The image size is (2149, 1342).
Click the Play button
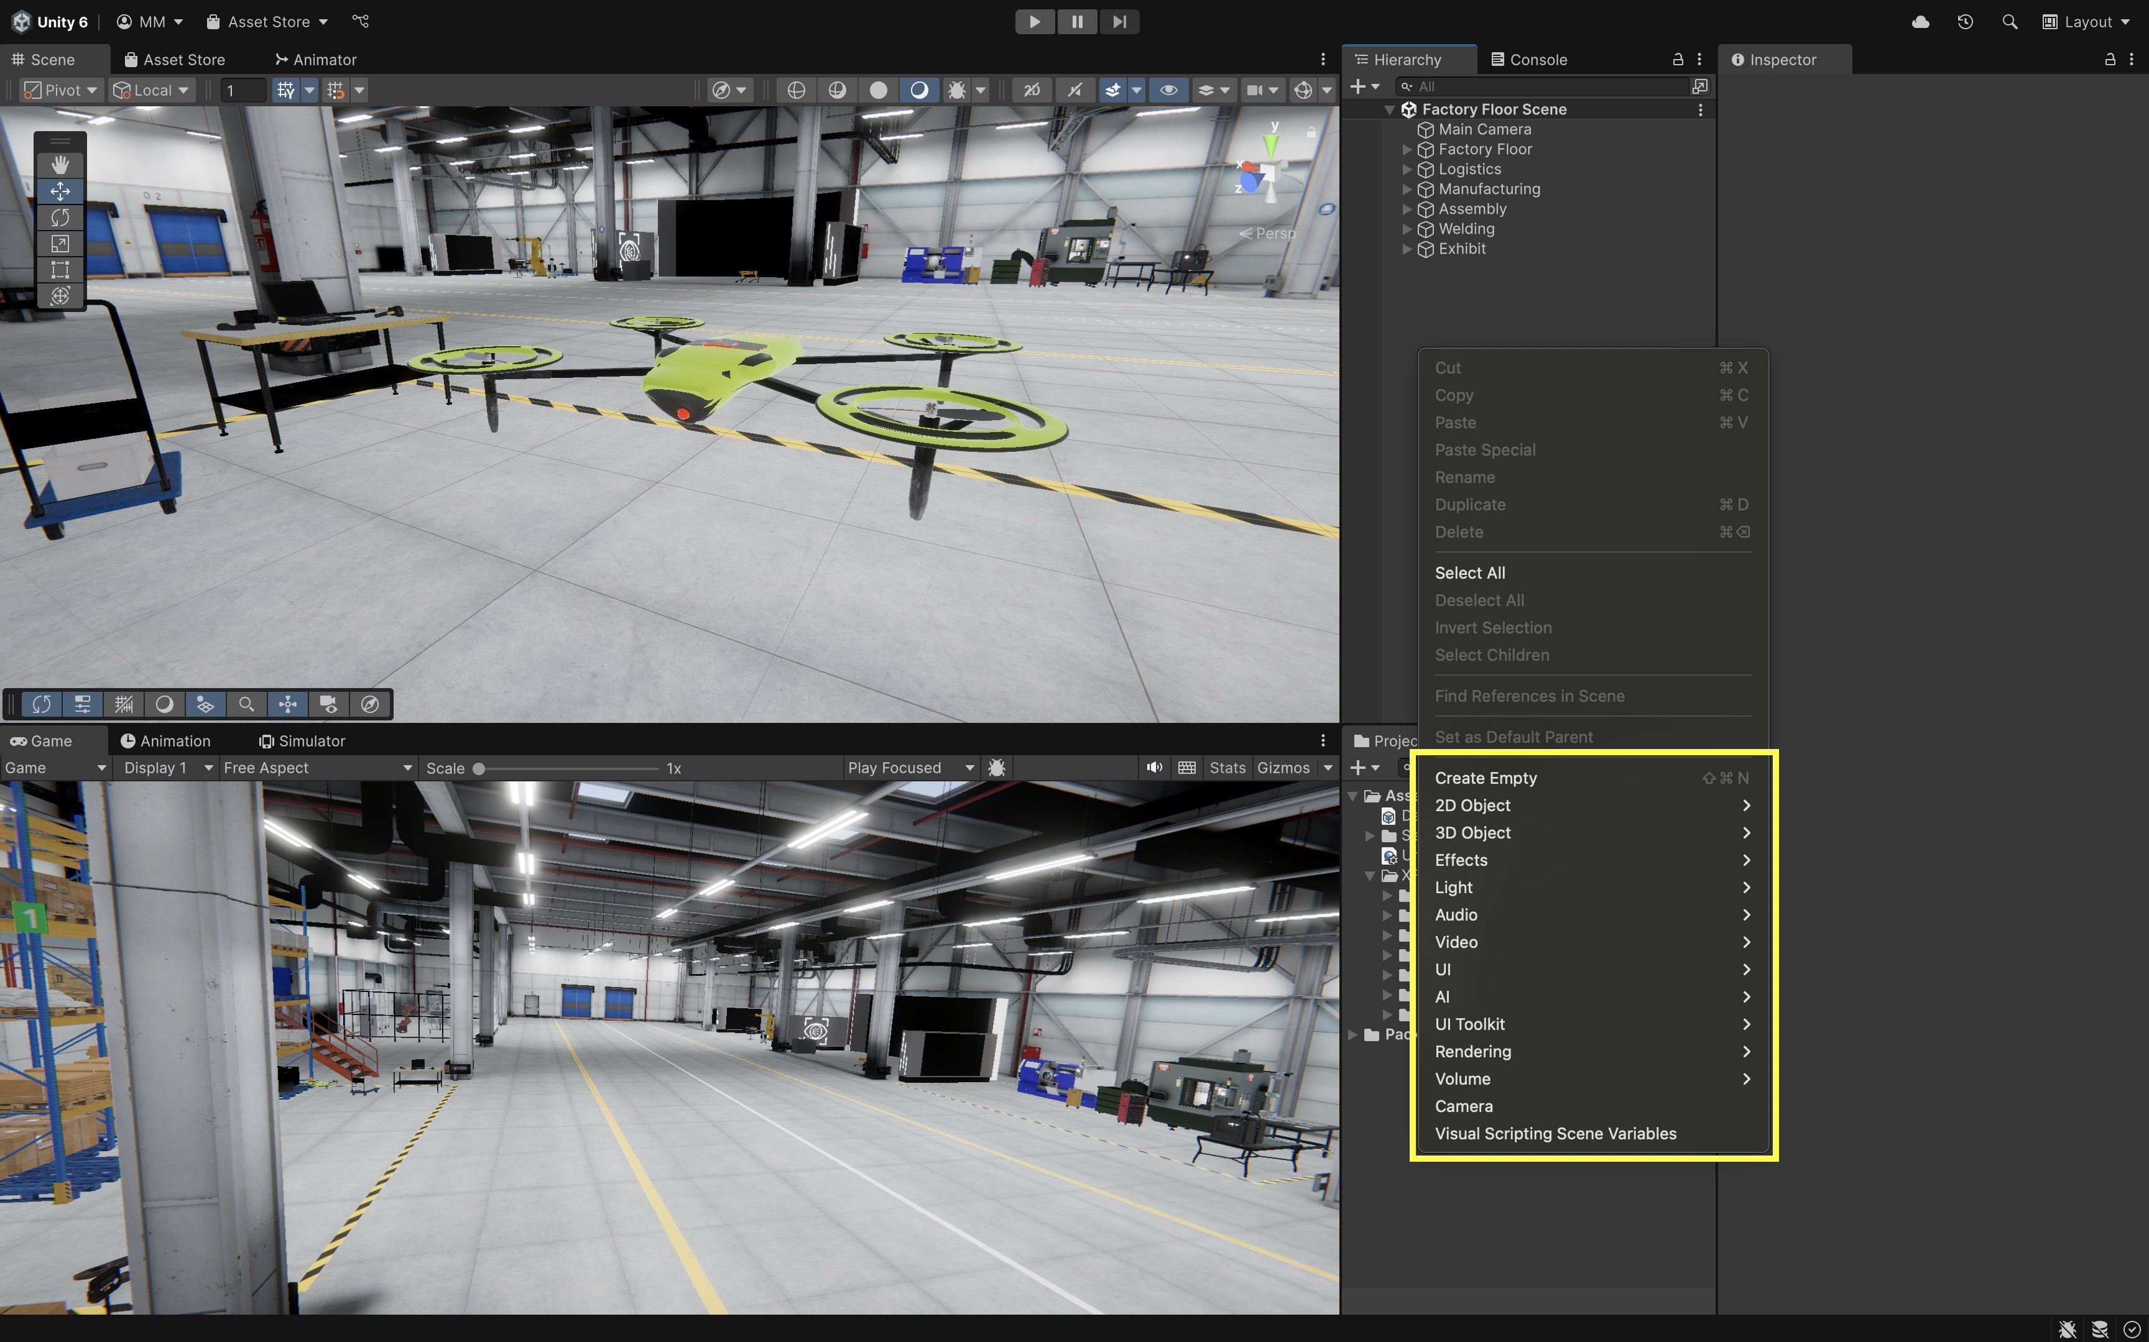(1034, 21)
